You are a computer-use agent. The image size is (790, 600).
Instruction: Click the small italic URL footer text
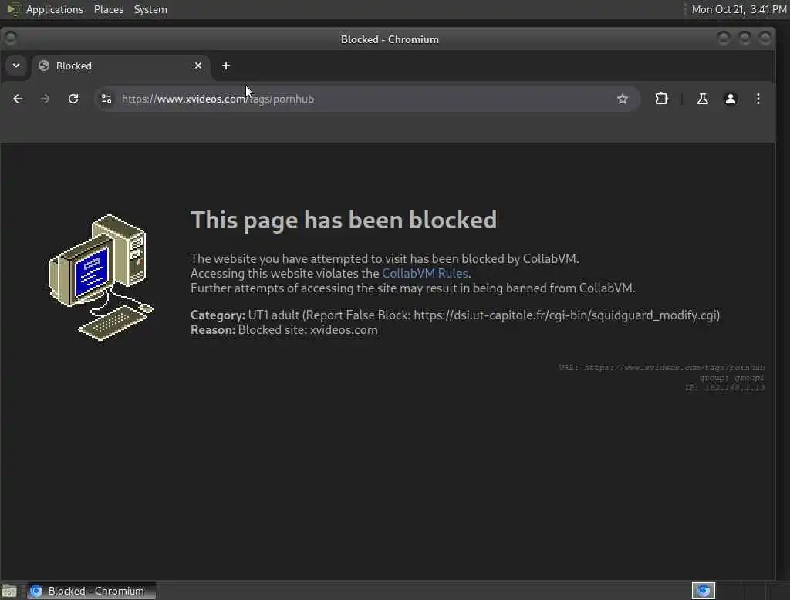pos(661,368)
